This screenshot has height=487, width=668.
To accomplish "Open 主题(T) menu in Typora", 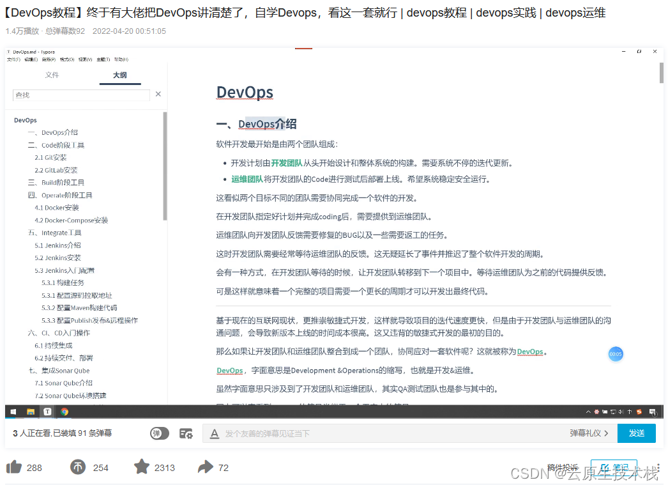I will click(103, 59).
